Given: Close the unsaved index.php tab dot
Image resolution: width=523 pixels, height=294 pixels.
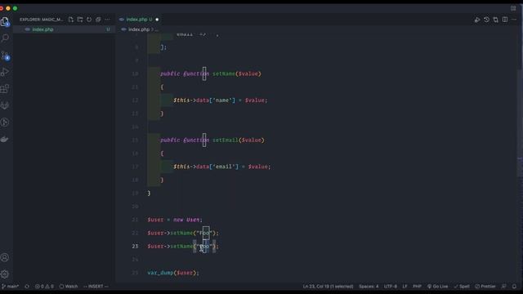Looking at the screenshot, I should coord(157,20).
